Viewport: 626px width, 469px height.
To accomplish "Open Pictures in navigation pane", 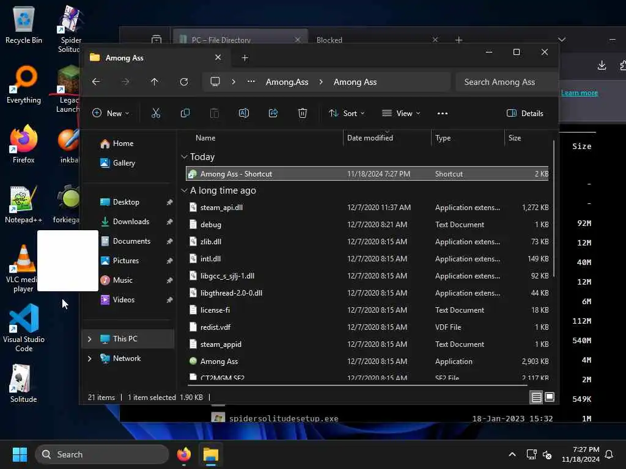I will (x=126, y=260).
